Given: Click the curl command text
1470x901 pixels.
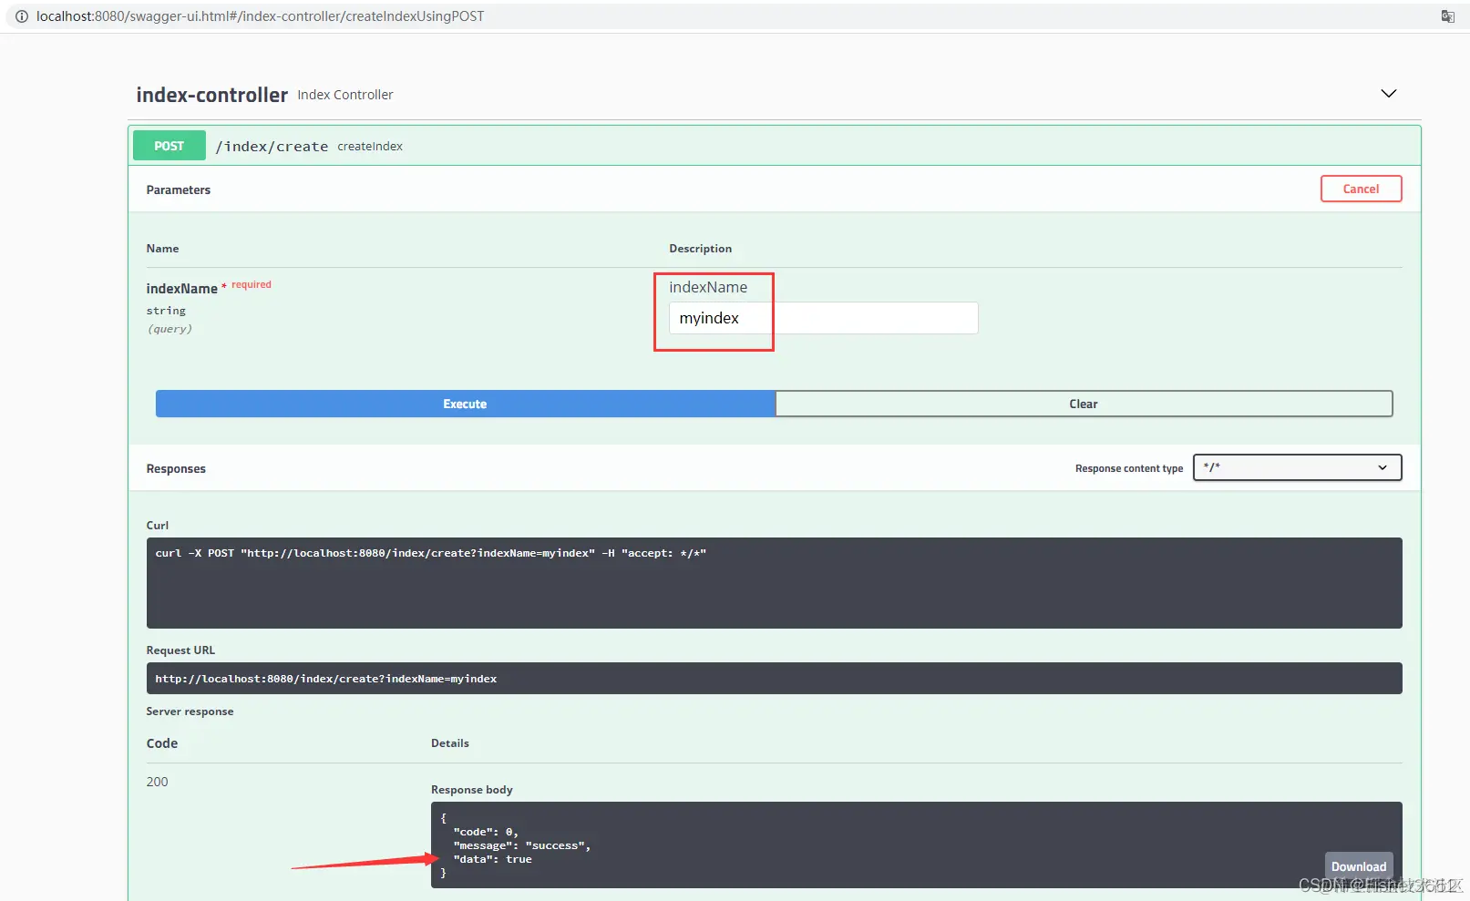Looking at the screenshot, I should (x=430, y=553).
